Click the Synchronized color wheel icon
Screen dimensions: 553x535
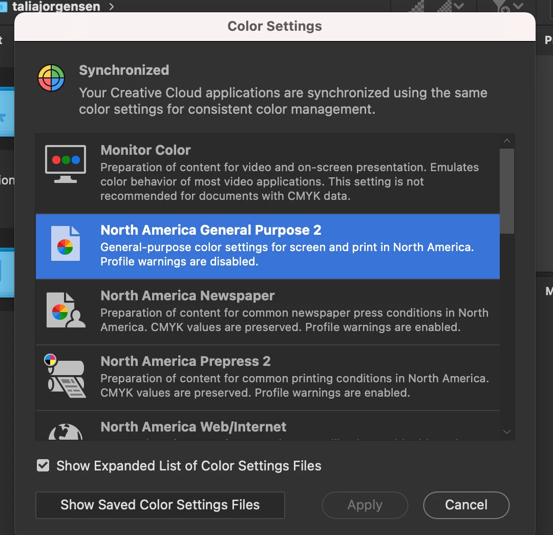tap(51, 78)
